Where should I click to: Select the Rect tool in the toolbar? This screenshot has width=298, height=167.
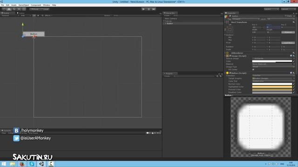tap(24, 9)
